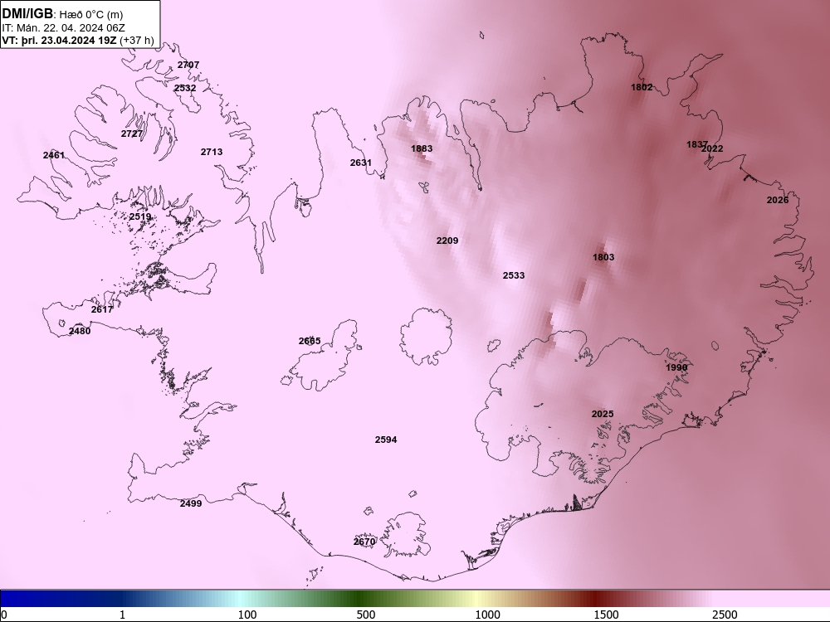Click the map value 2665
The height and width of the screenshot is (622, 830).
click(310, 342)
